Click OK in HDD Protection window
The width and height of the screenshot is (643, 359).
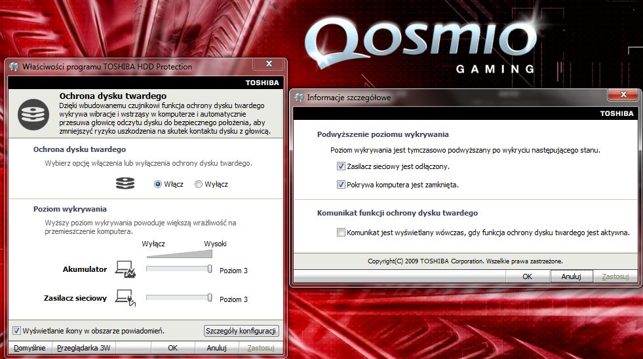(172, 348)
